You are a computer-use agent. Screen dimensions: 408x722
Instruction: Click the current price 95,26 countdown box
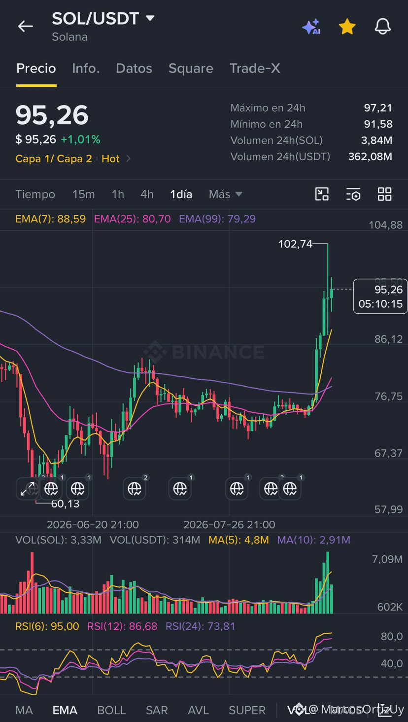tap(380, 296)
